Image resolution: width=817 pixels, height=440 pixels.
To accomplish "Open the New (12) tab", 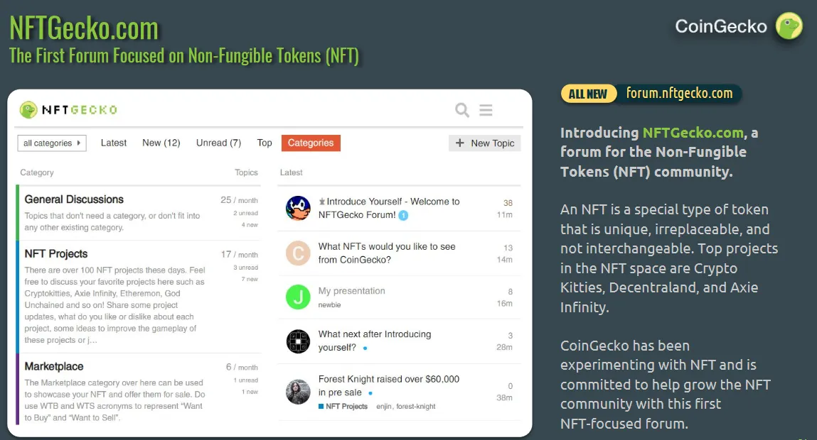I will click(x=161, y=143).
